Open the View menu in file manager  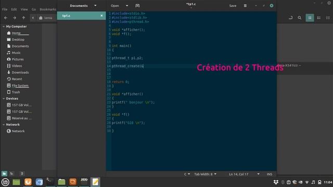tap(24, 9)
